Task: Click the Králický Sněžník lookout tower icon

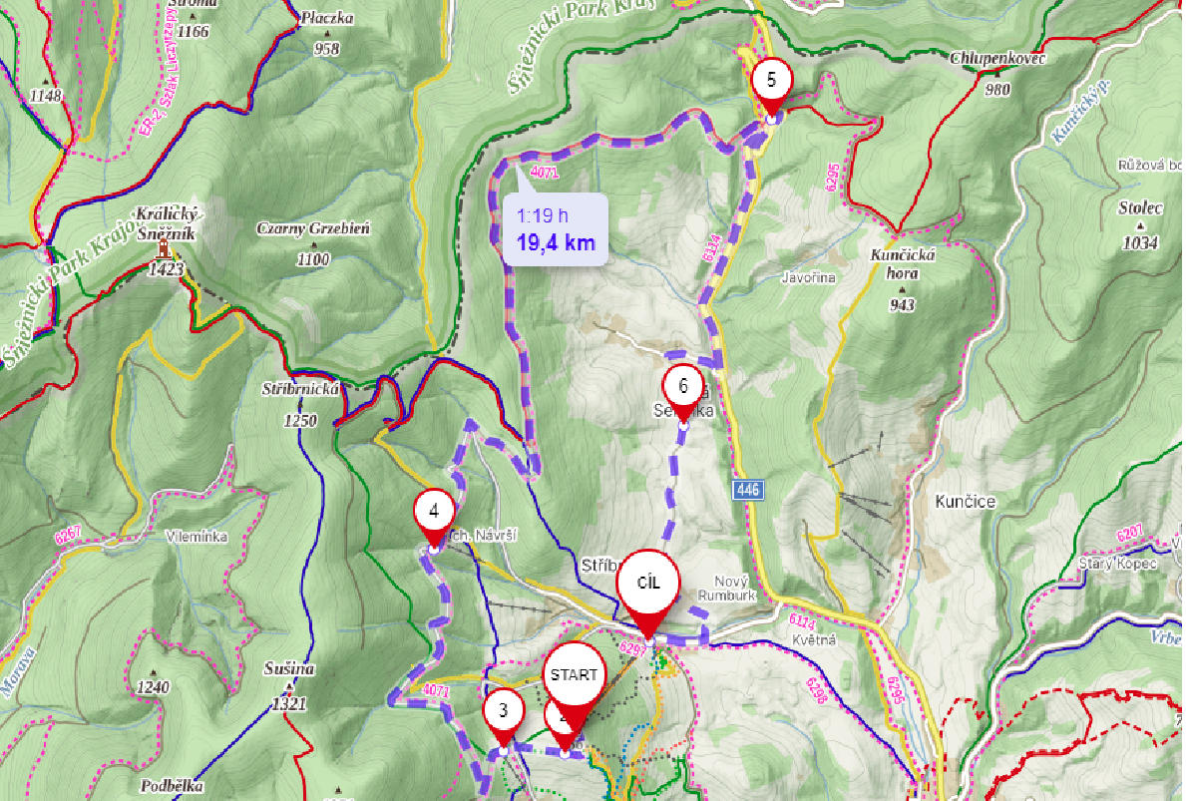Action: tap(164, 248)
